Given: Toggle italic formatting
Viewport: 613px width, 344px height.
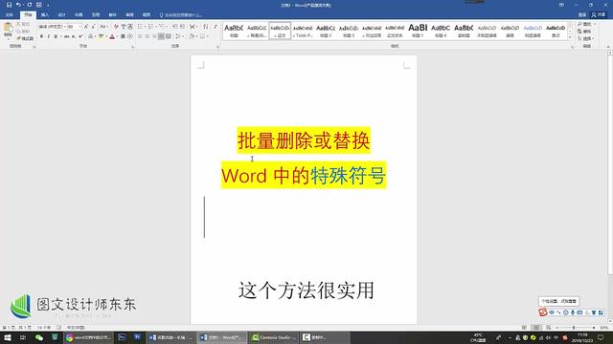Looking at the screenshot, I should coord(49,36).
